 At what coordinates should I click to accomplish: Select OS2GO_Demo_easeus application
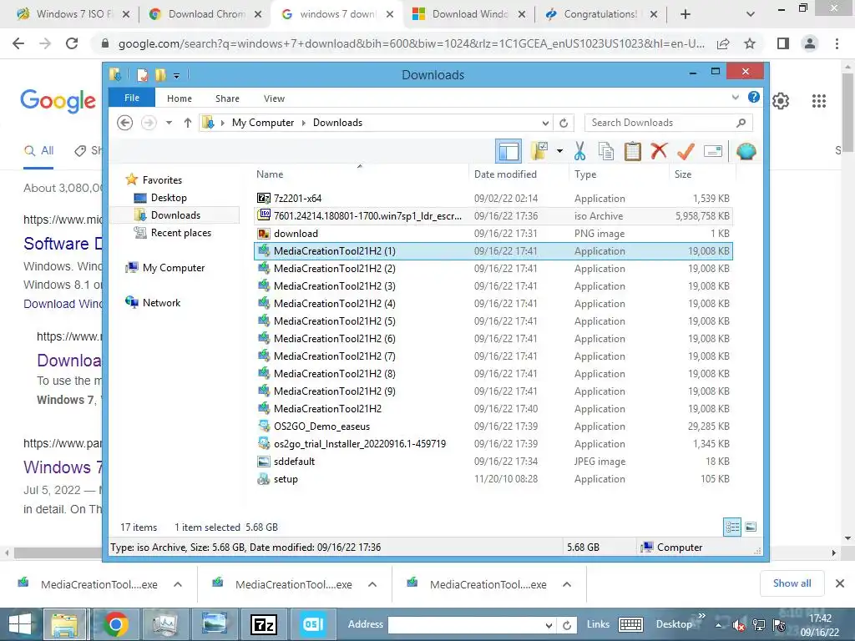(x=493, y=426)
